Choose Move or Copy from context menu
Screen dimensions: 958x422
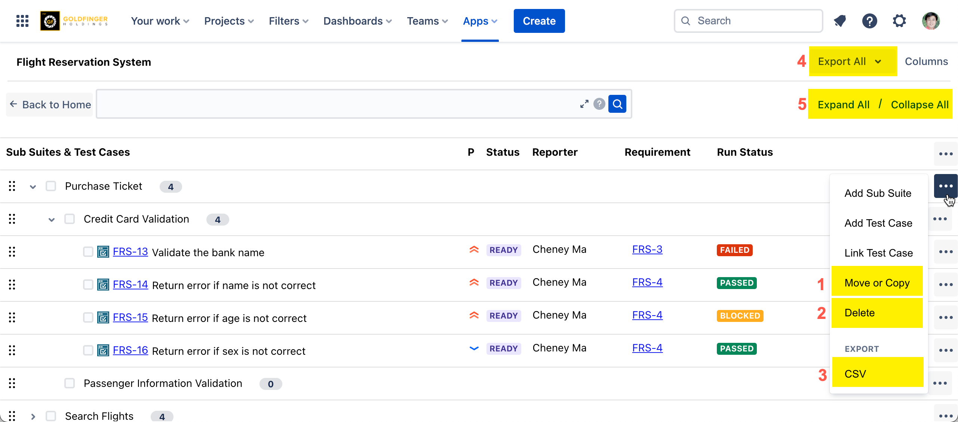pos(877,283)
